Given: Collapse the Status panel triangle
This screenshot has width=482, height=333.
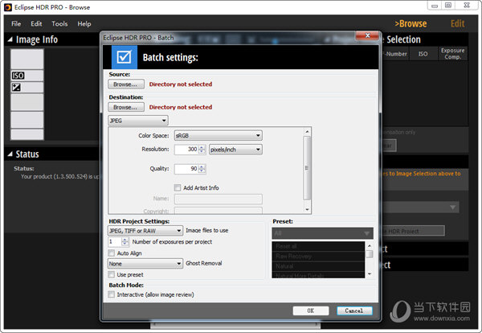Looking at the screenshot, I should (10, 154).
